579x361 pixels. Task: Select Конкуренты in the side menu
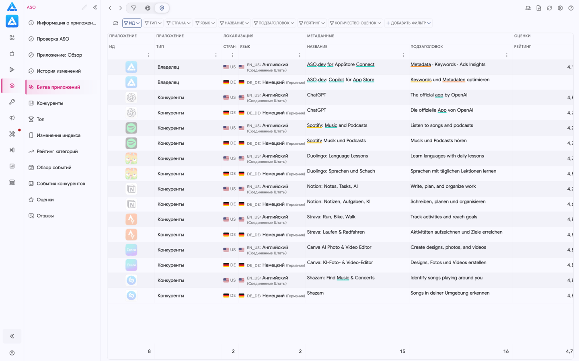tap(62, 103)
